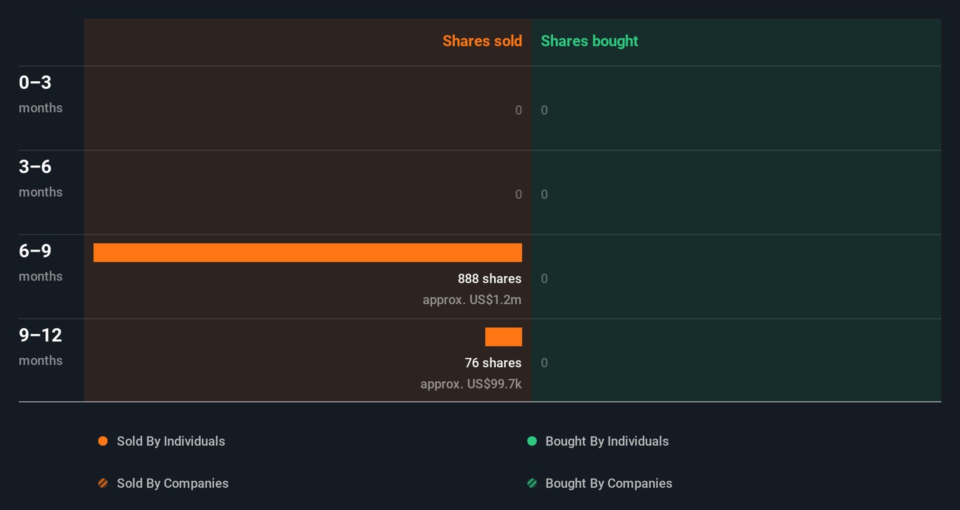Image resolution: width=960 pixels, height=510 pixels.
Task: Click the approx. US$1.2m text
Action: 472,300
